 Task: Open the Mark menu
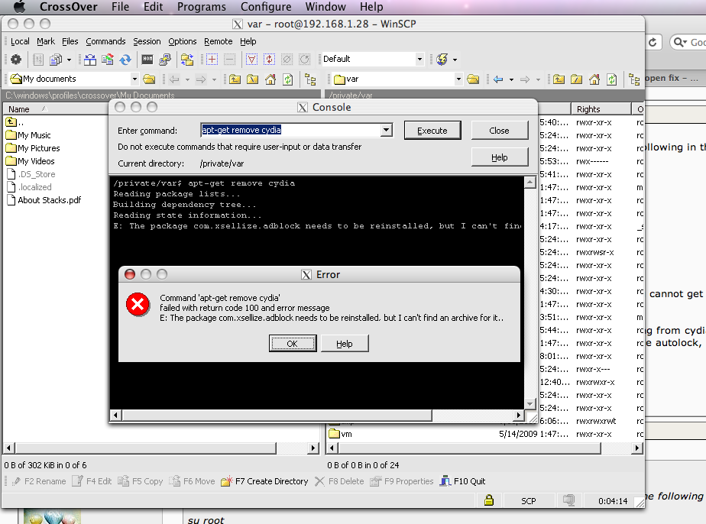(46, 41)
